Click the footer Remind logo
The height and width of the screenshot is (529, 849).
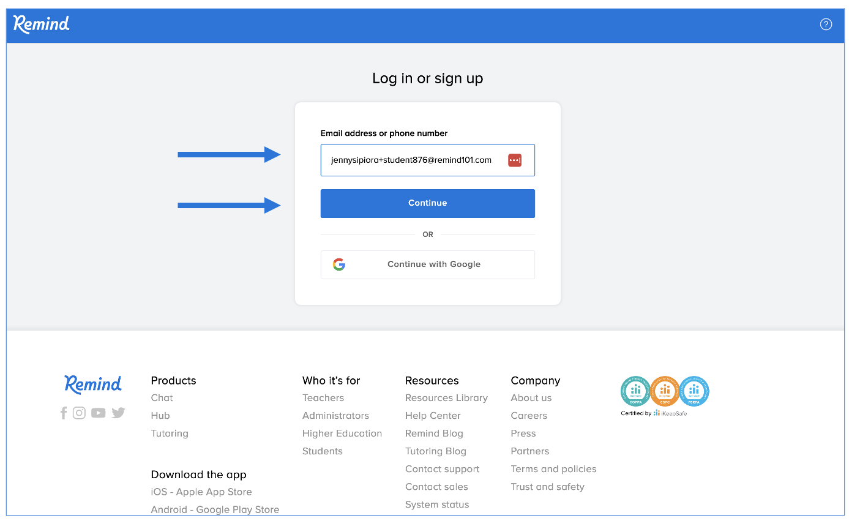(93, 384)
